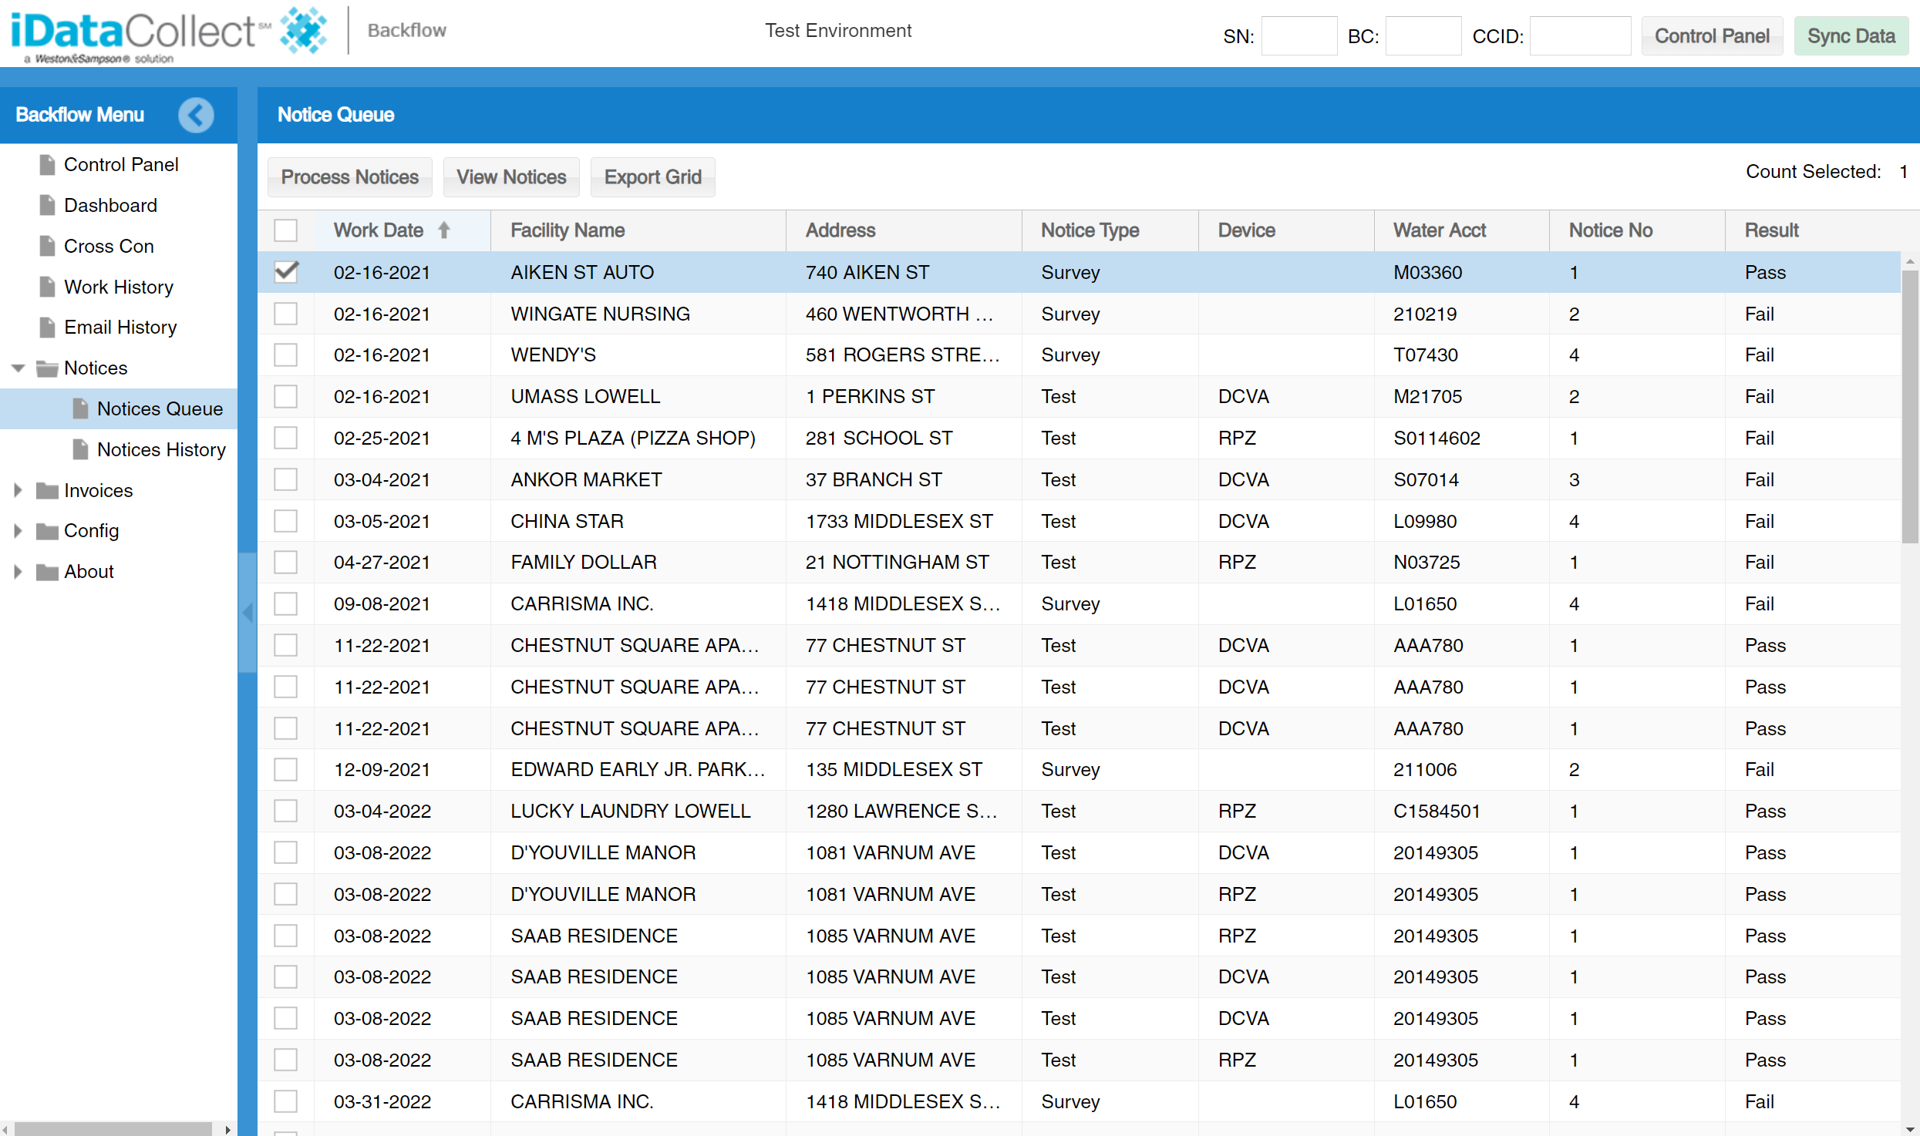
Task: Click the Sync Data button
Action: tap(1851, 36)
